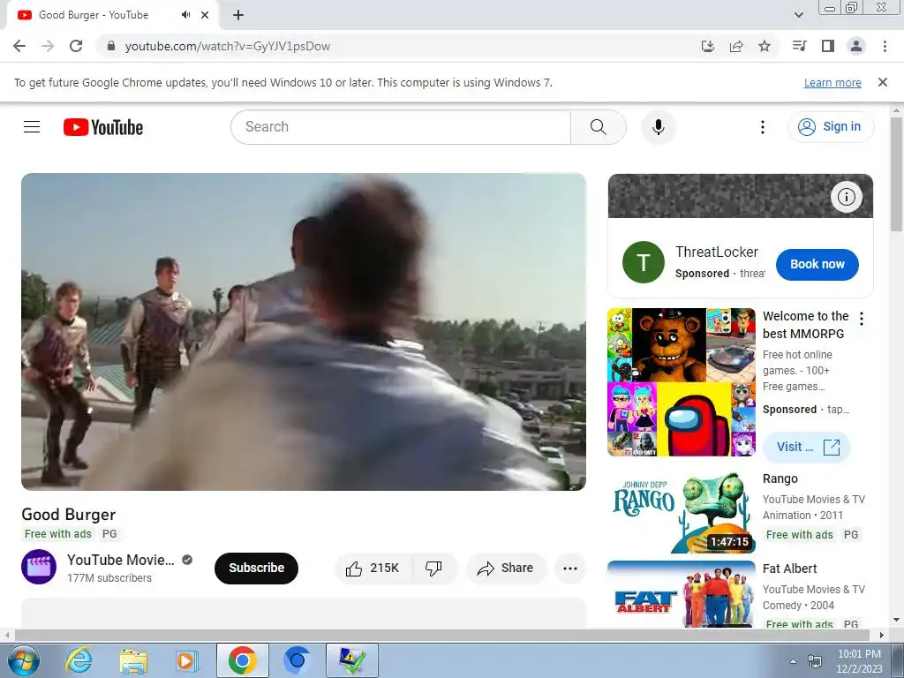Image resolution: width=904 pixels, height=678 pixels.
Task: Toggle Chrome side panel
Action: click(x=828, y=46)
